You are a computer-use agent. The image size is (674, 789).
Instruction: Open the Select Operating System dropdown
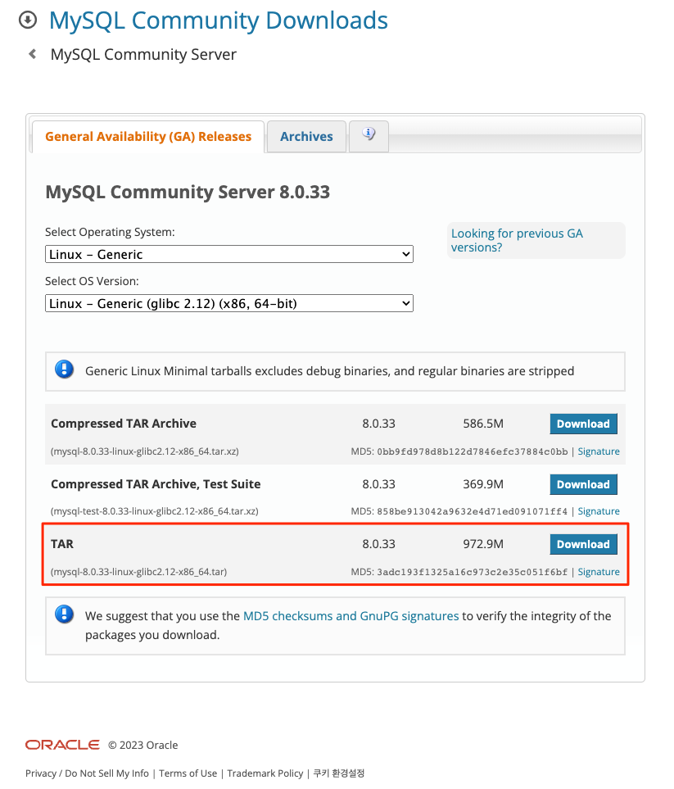228,254
